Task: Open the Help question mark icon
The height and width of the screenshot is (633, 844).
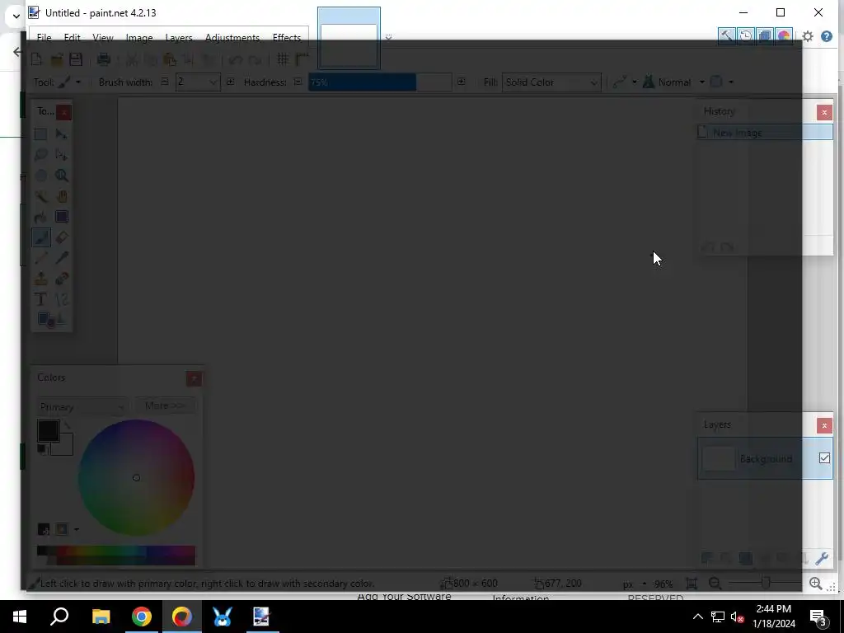Action: [x=827, y=36]
